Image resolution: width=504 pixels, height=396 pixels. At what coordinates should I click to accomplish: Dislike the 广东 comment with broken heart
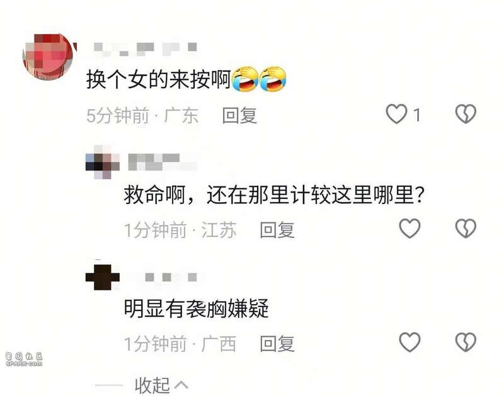click(x=466, y=114)
